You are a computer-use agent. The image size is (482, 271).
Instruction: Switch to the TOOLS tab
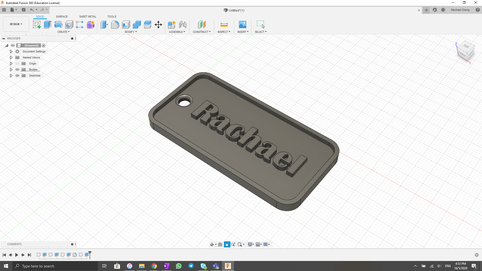112,17
